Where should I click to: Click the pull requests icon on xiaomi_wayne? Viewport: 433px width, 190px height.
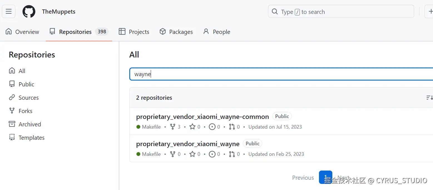click(x=232, y=154)
